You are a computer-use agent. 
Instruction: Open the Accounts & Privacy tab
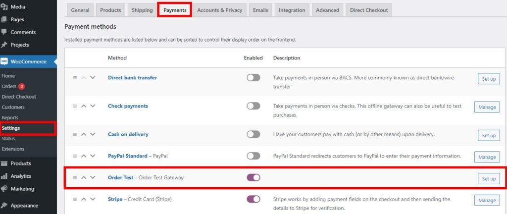(x=219, y=10)
